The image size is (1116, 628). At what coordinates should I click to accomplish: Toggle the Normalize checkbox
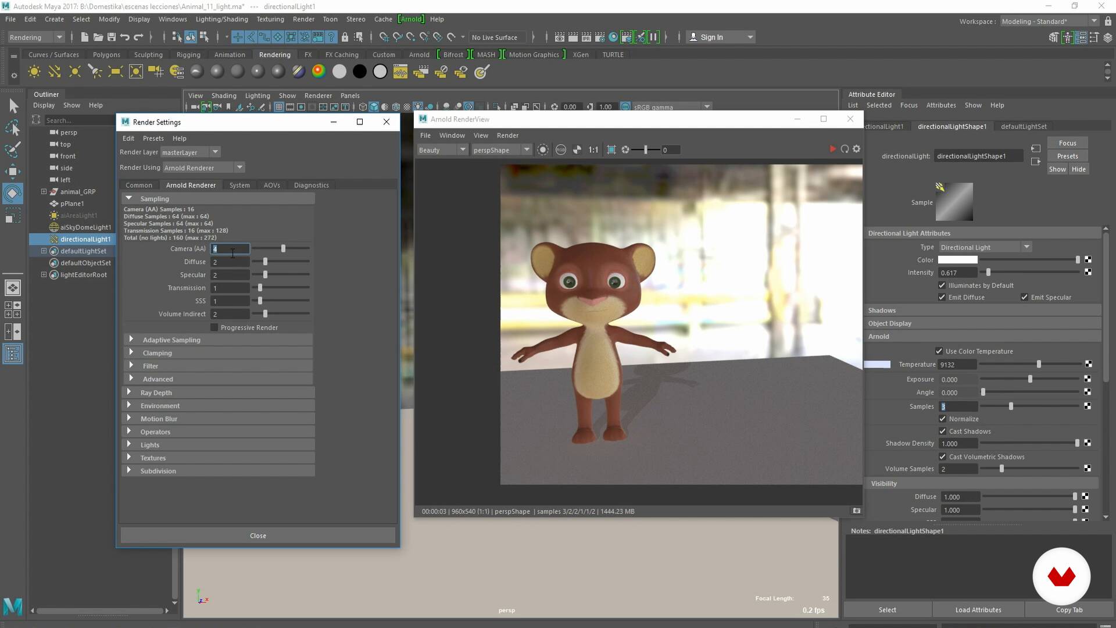point(942,419)
